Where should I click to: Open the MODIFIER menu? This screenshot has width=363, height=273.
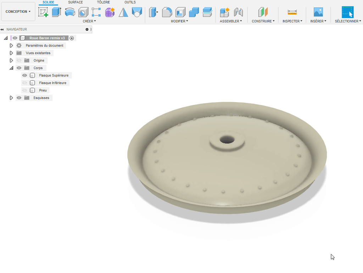[179, 21]
